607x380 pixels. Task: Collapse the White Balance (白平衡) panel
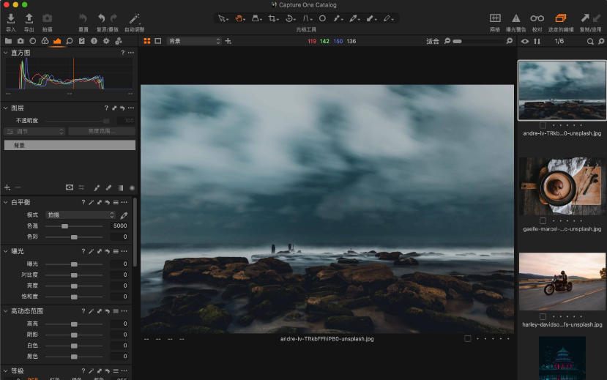[5, 202]
